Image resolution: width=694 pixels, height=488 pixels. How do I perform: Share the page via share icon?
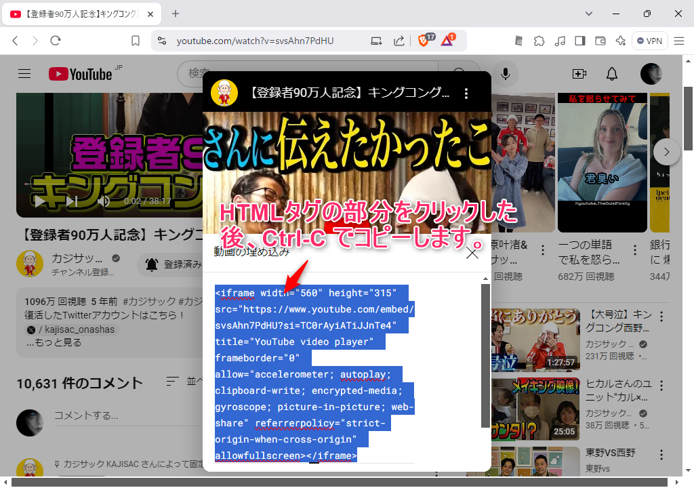point(399,41)
